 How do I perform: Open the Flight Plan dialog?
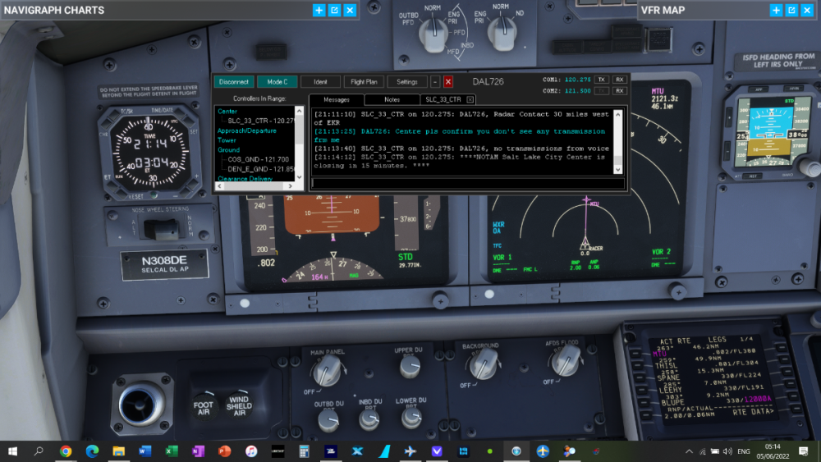coord(364,81)
